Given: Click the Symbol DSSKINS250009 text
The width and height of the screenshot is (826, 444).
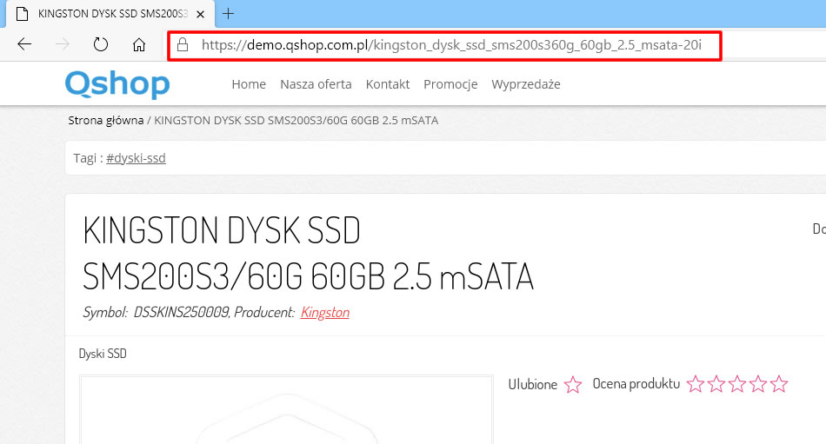Looking at the screenshot, I should (156, 312).
